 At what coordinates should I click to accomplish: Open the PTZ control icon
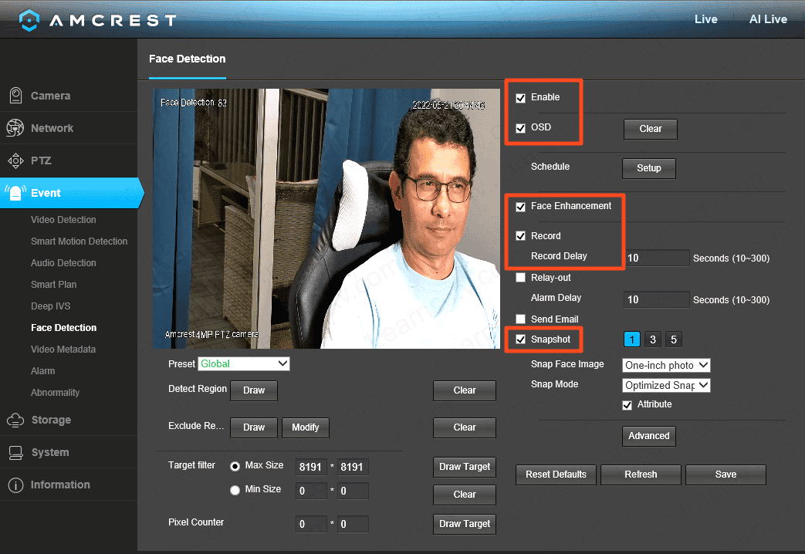15,160
